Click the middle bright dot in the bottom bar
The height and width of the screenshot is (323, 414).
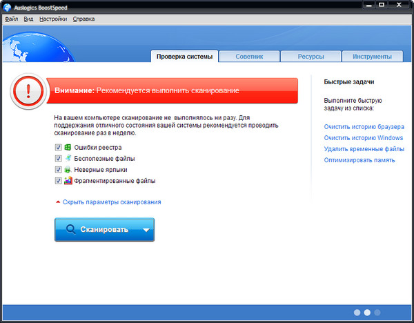pyautogui.click(x=367, y=313)
